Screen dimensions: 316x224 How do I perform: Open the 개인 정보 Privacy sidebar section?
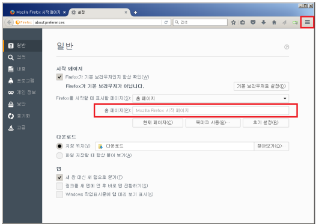tap(23, 93)
